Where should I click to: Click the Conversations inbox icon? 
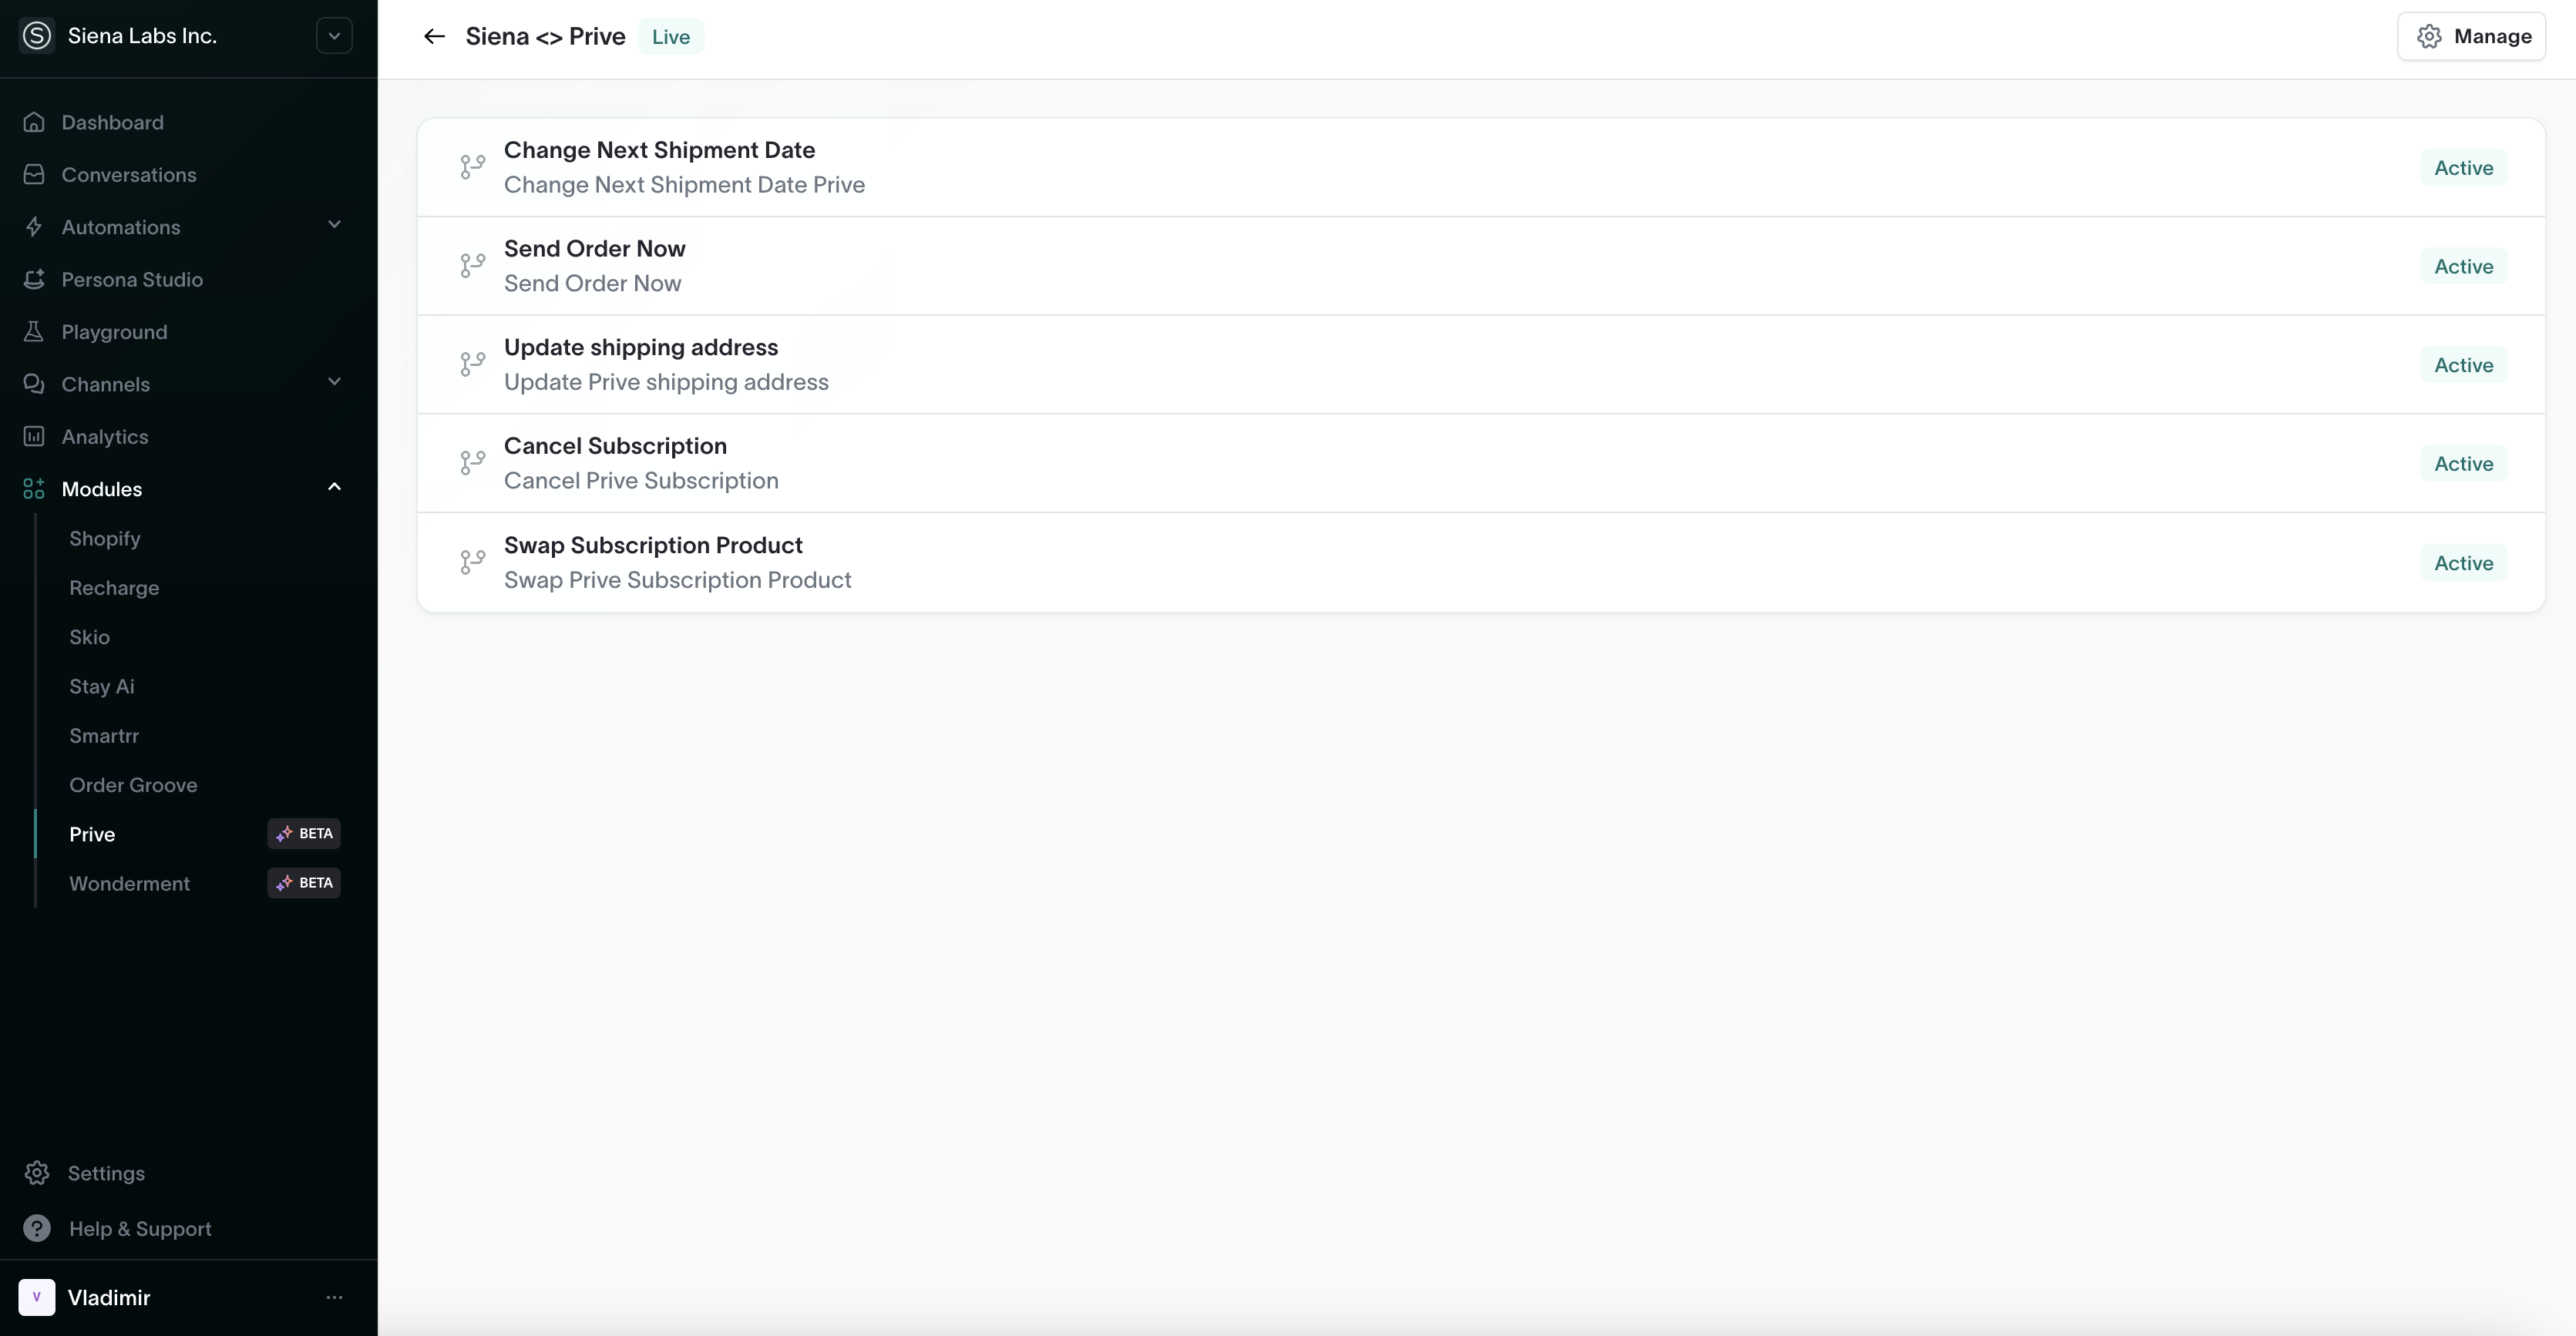tap(34, 175)
